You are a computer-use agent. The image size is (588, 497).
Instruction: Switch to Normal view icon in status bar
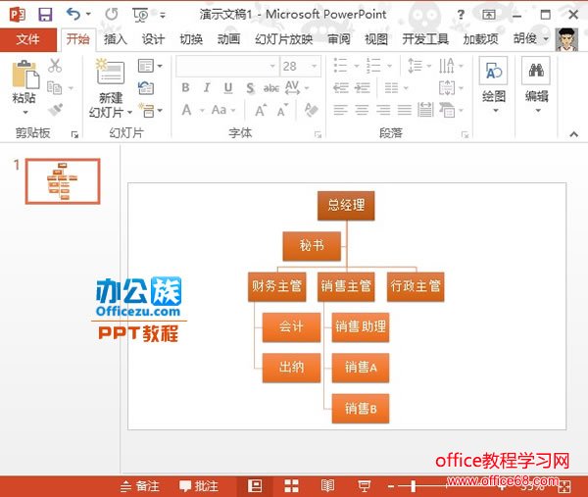[255, 486]
